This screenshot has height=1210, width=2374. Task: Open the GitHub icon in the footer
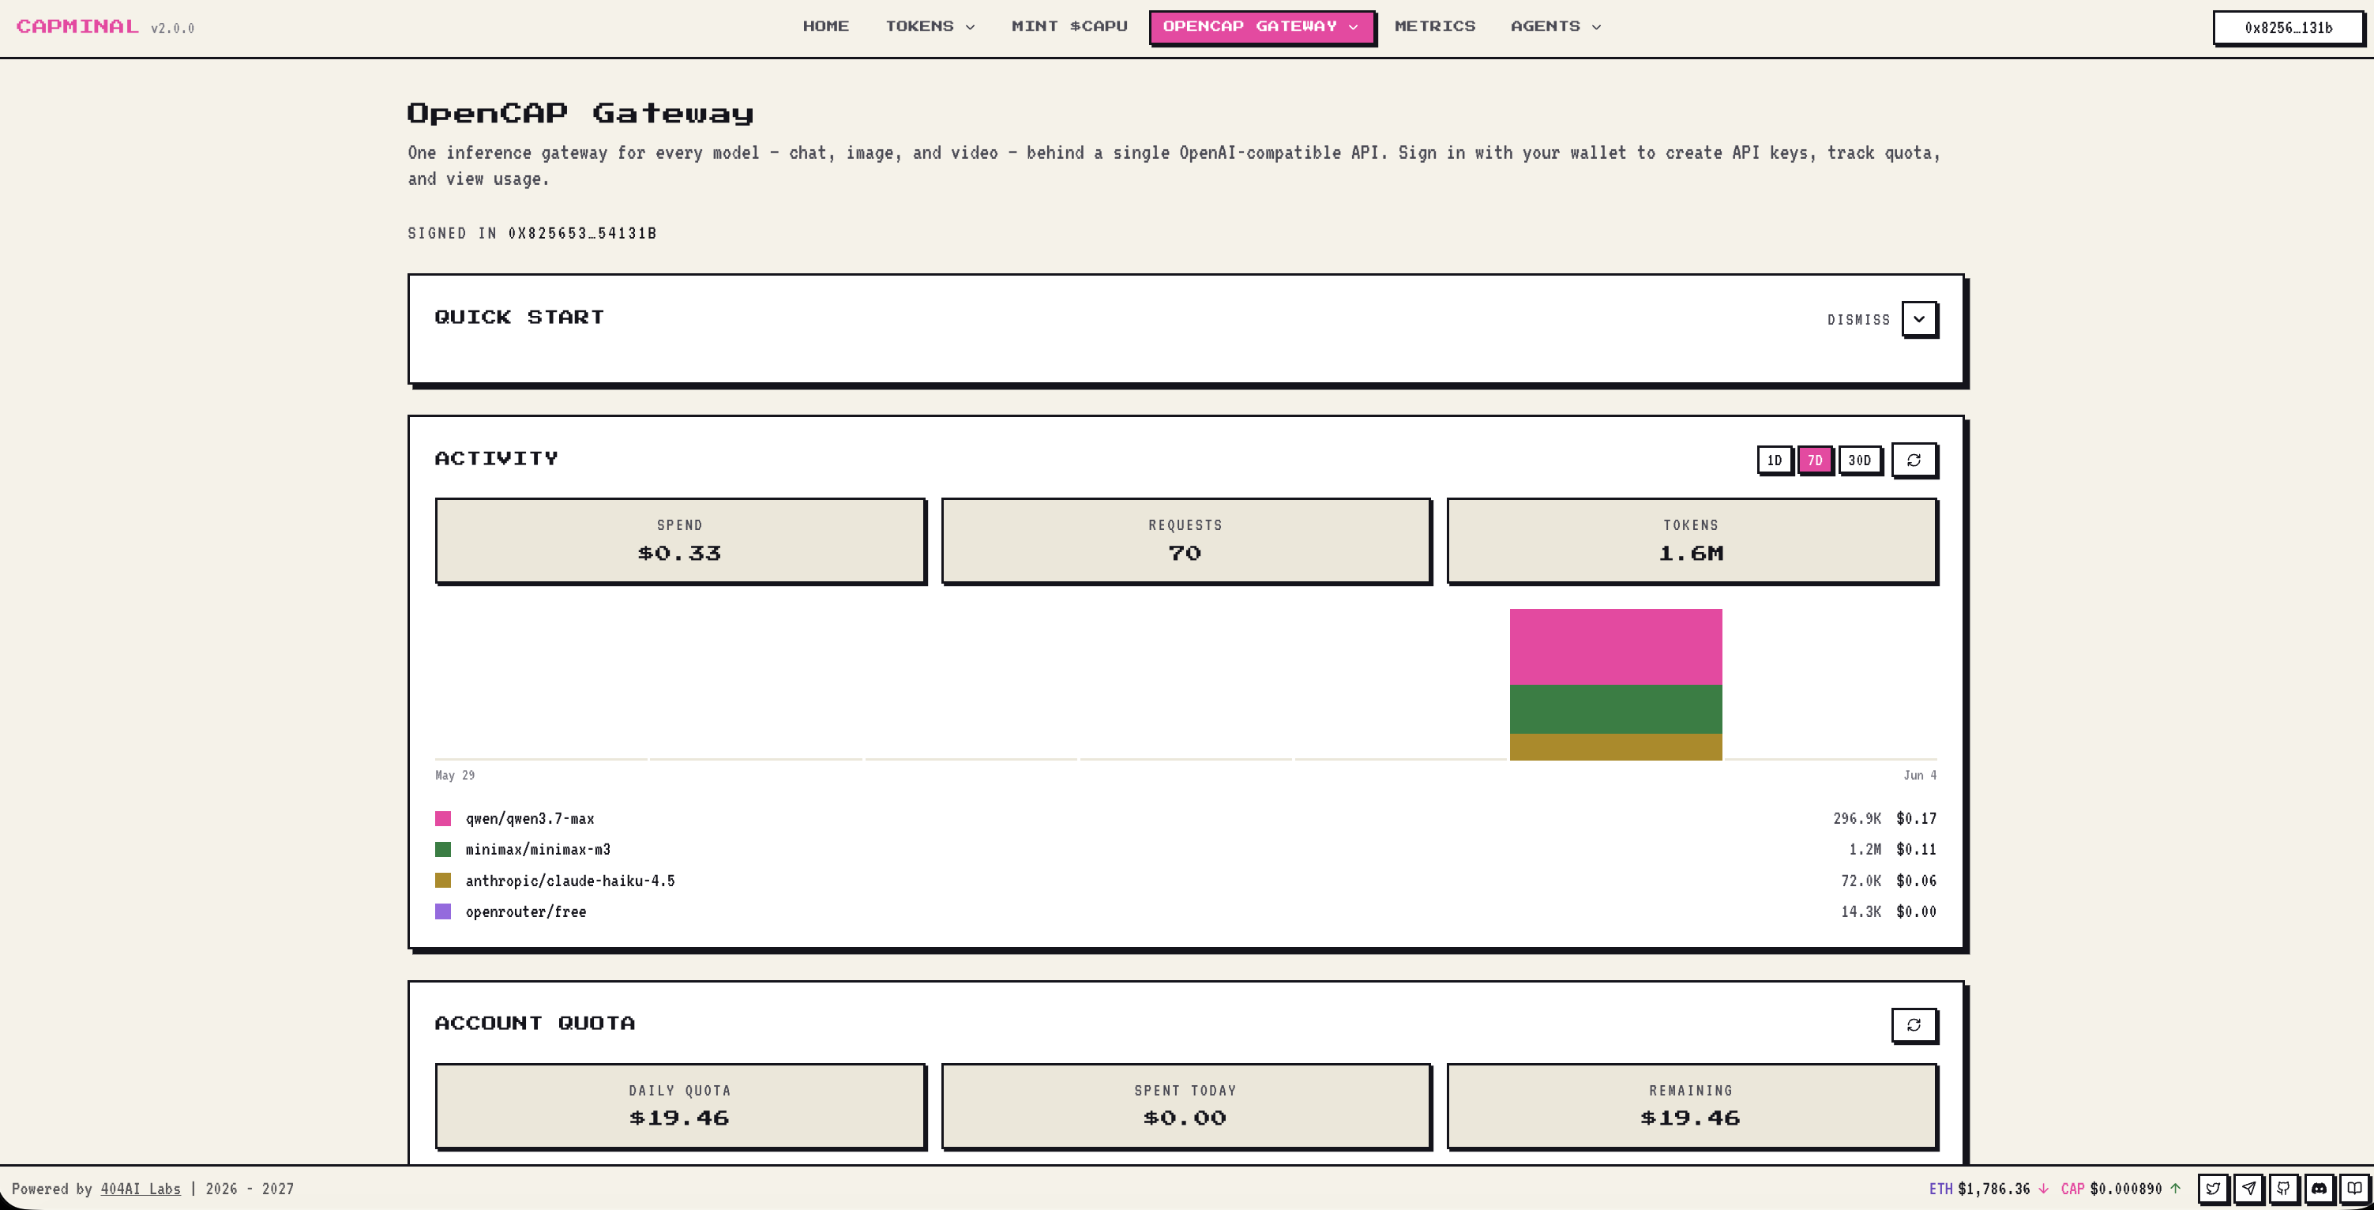pos(2284,1188)
